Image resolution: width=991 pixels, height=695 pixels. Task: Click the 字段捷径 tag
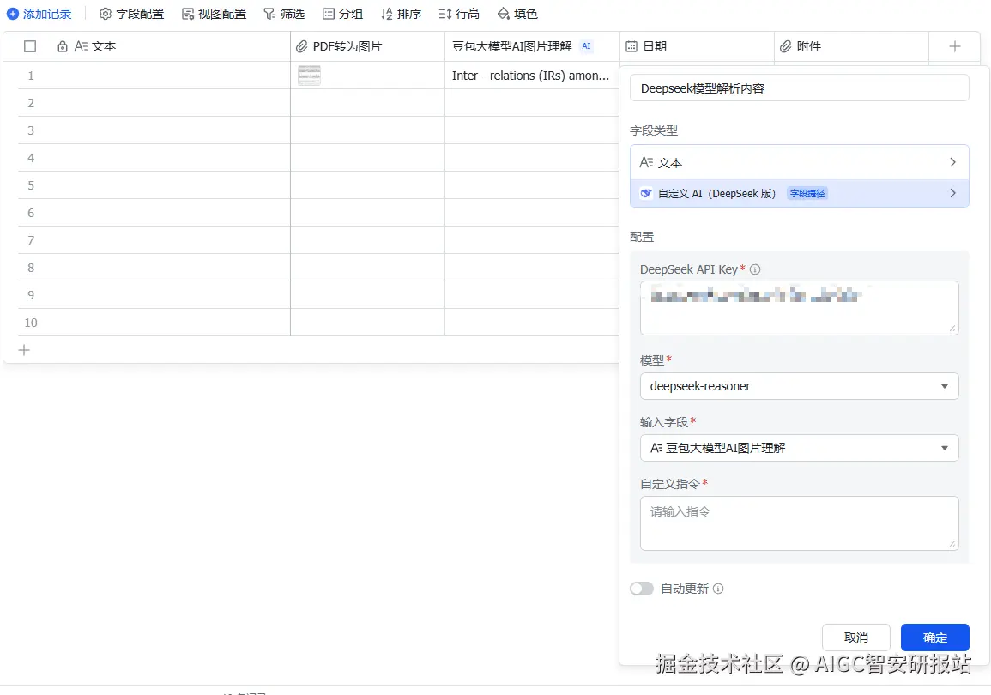click(x=807, y=193)
